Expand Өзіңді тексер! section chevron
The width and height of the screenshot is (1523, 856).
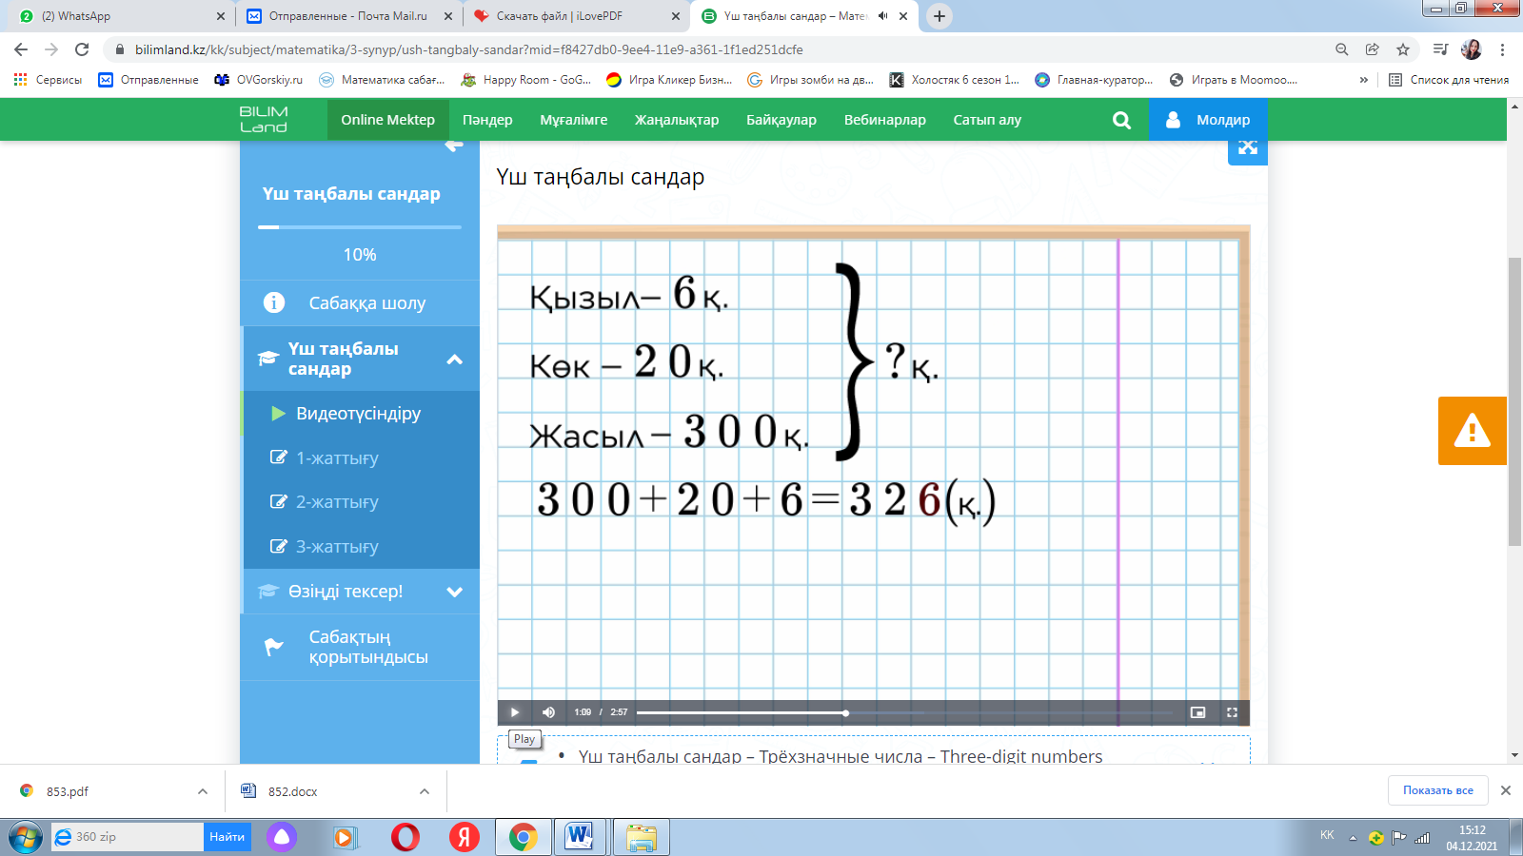click(455, 592)
